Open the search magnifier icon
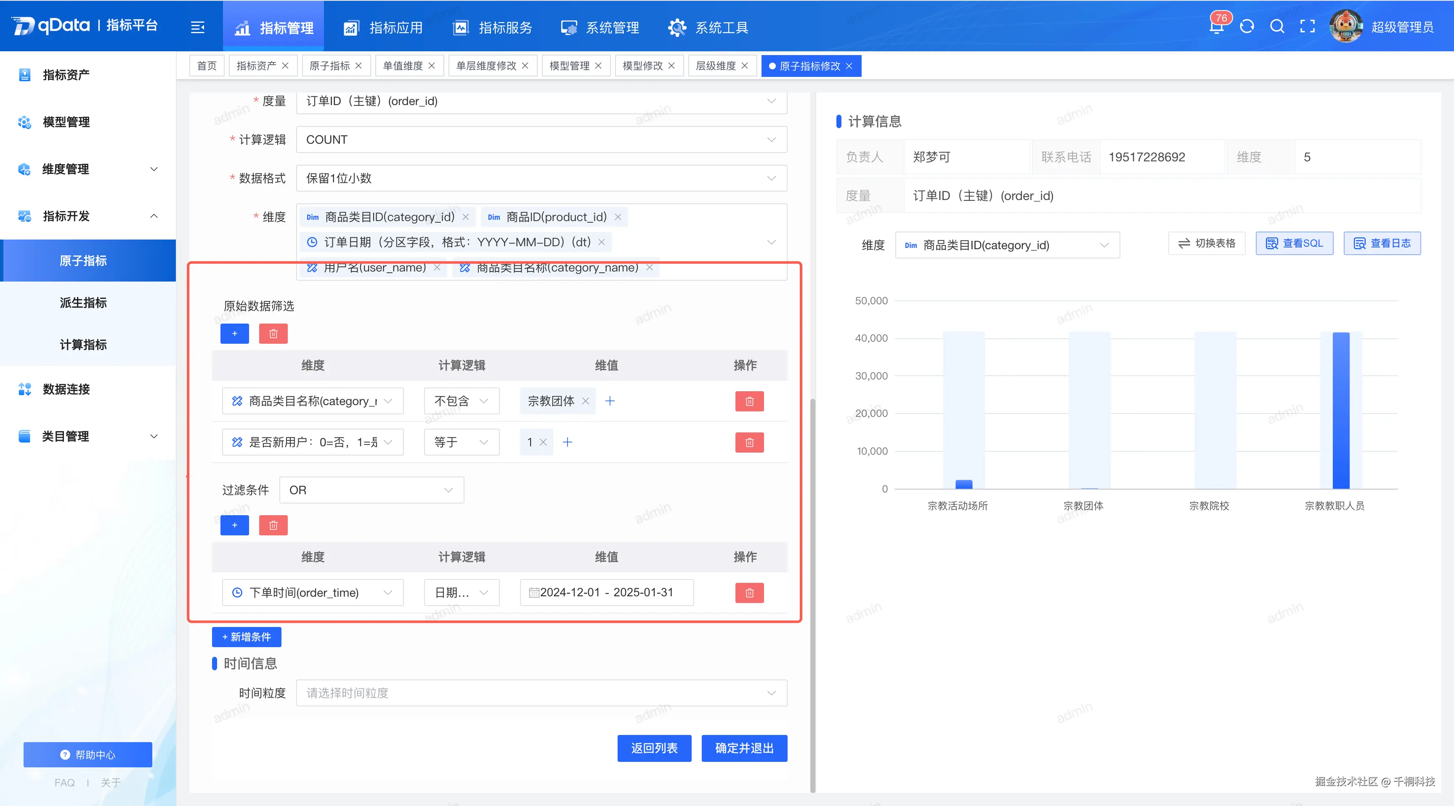The image size is (1454, 806). point(1277,27)
